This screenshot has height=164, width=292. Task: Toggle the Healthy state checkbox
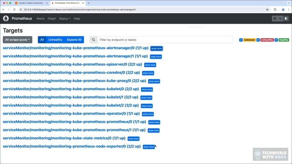tap(276, 40)
